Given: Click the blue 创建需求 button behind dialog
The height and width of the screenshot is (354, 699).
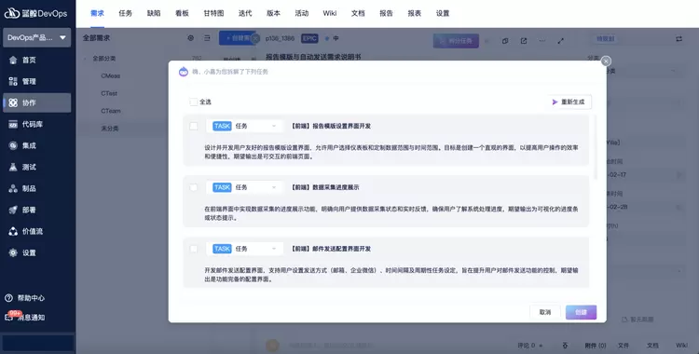Looking at the screenshot, I should (237, 38).
